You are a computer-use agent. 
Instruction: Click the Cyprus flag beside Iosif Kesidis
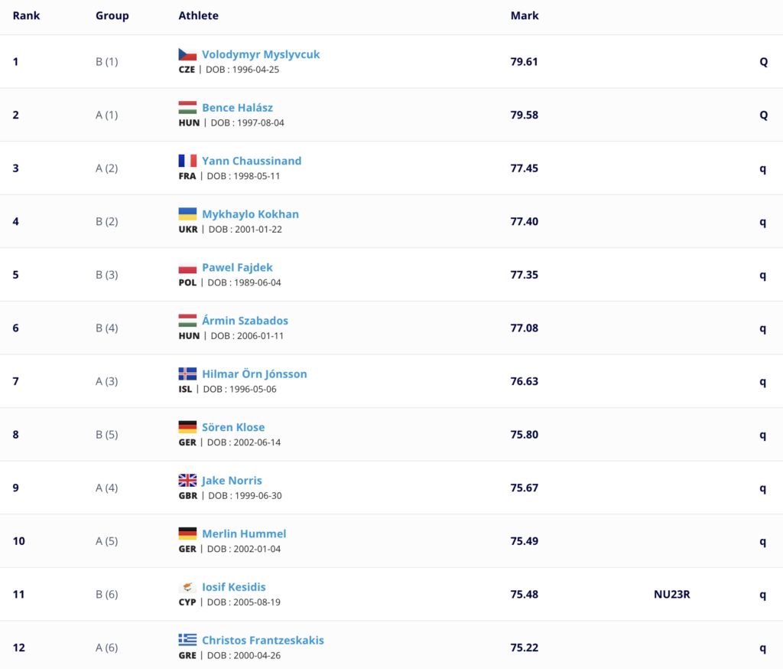tap(187, 586)
